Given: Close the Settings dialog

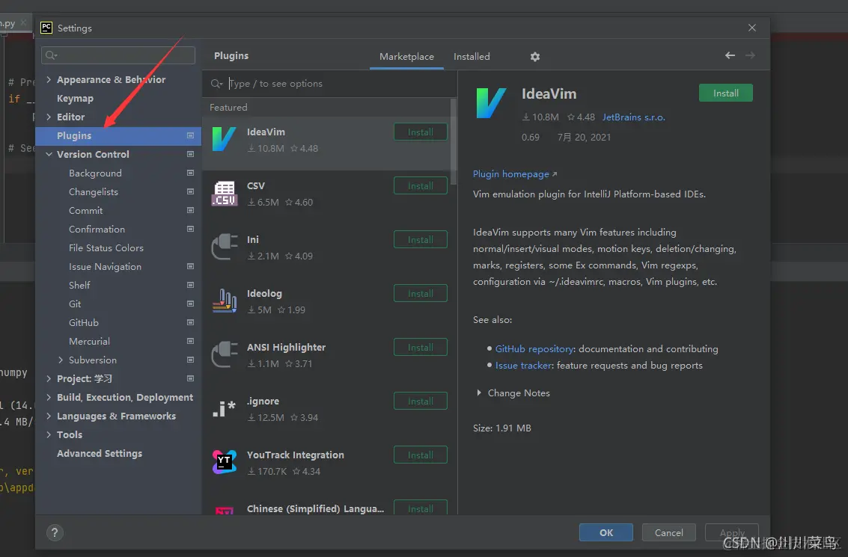Looking at the screenshot, I should coord(751,28).
